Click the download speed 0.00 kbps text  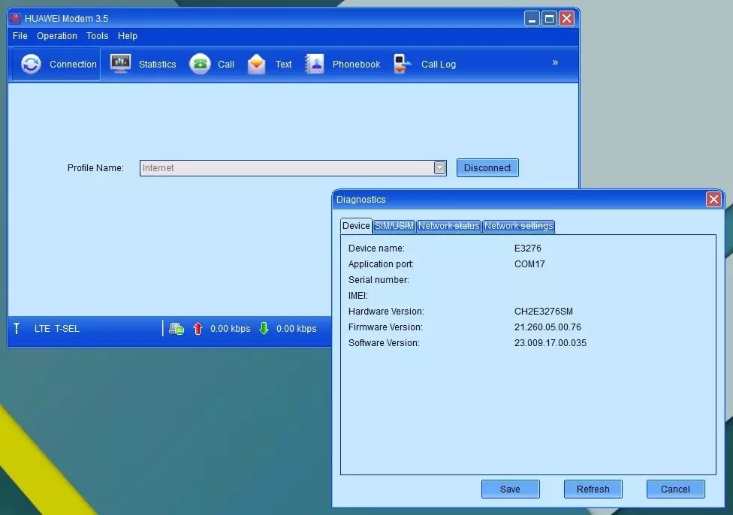[297, 329]
